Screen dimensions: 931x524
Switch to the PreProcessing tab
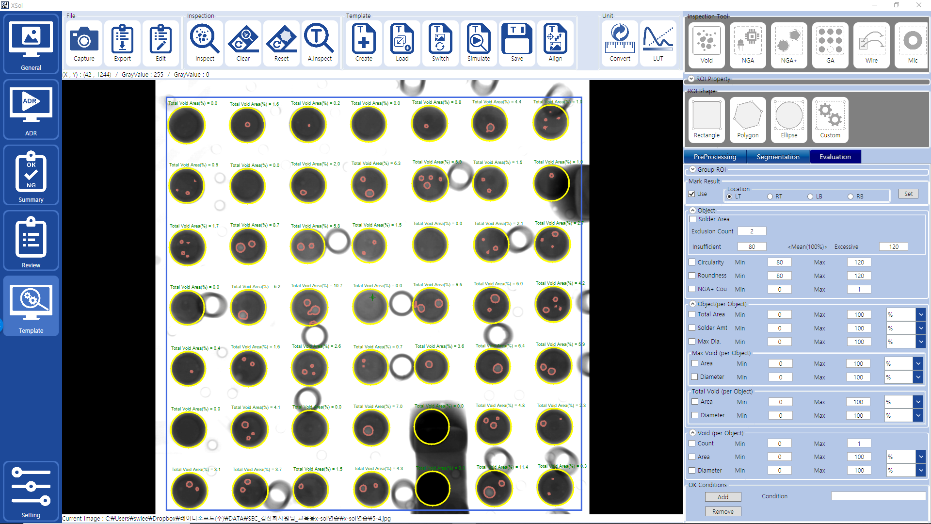(715, 157)
